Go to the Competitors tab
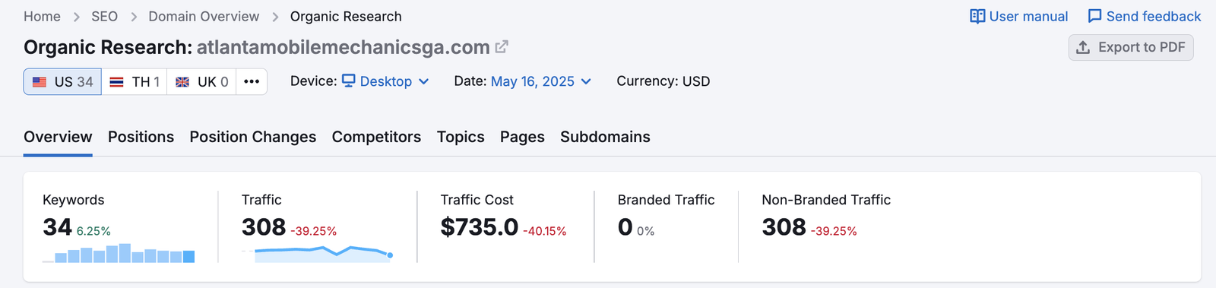Screen dimensions: 1216x288 point(376,137)
